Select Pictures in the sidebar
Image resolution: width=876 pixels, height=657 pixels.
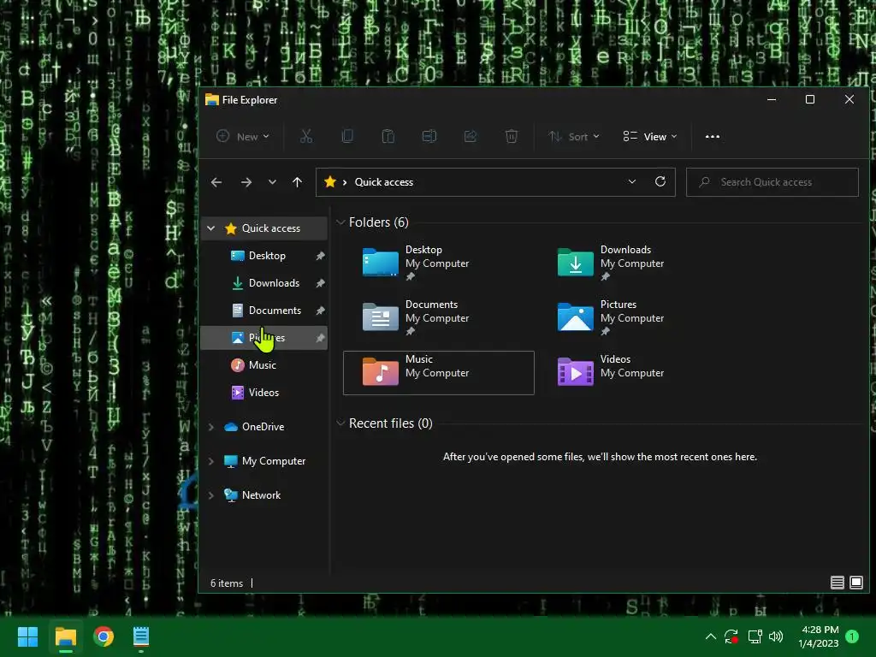click(x=263, y=338)
